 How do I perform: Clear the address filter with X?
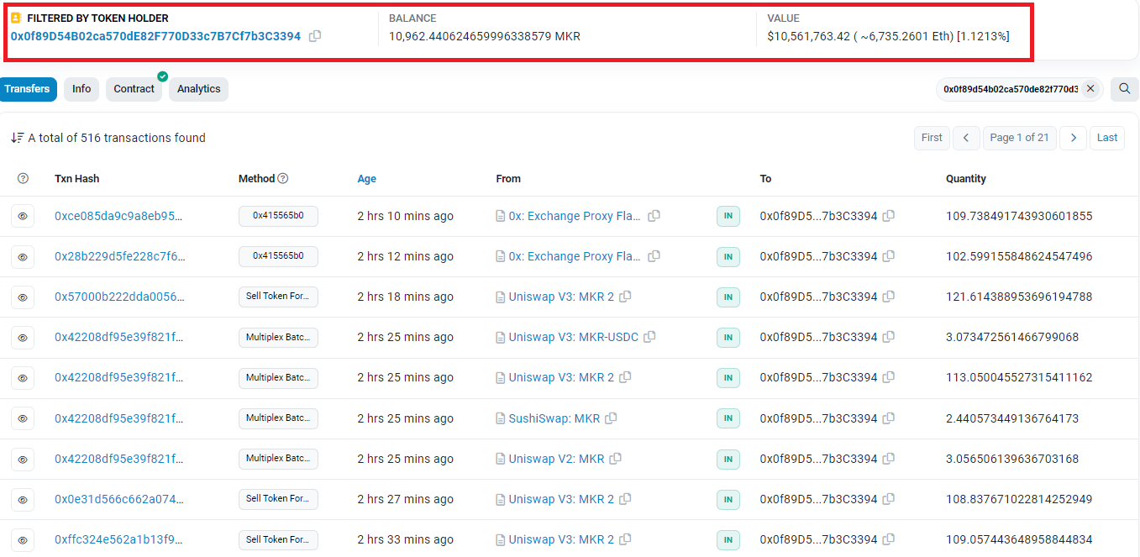[1090, 89]
